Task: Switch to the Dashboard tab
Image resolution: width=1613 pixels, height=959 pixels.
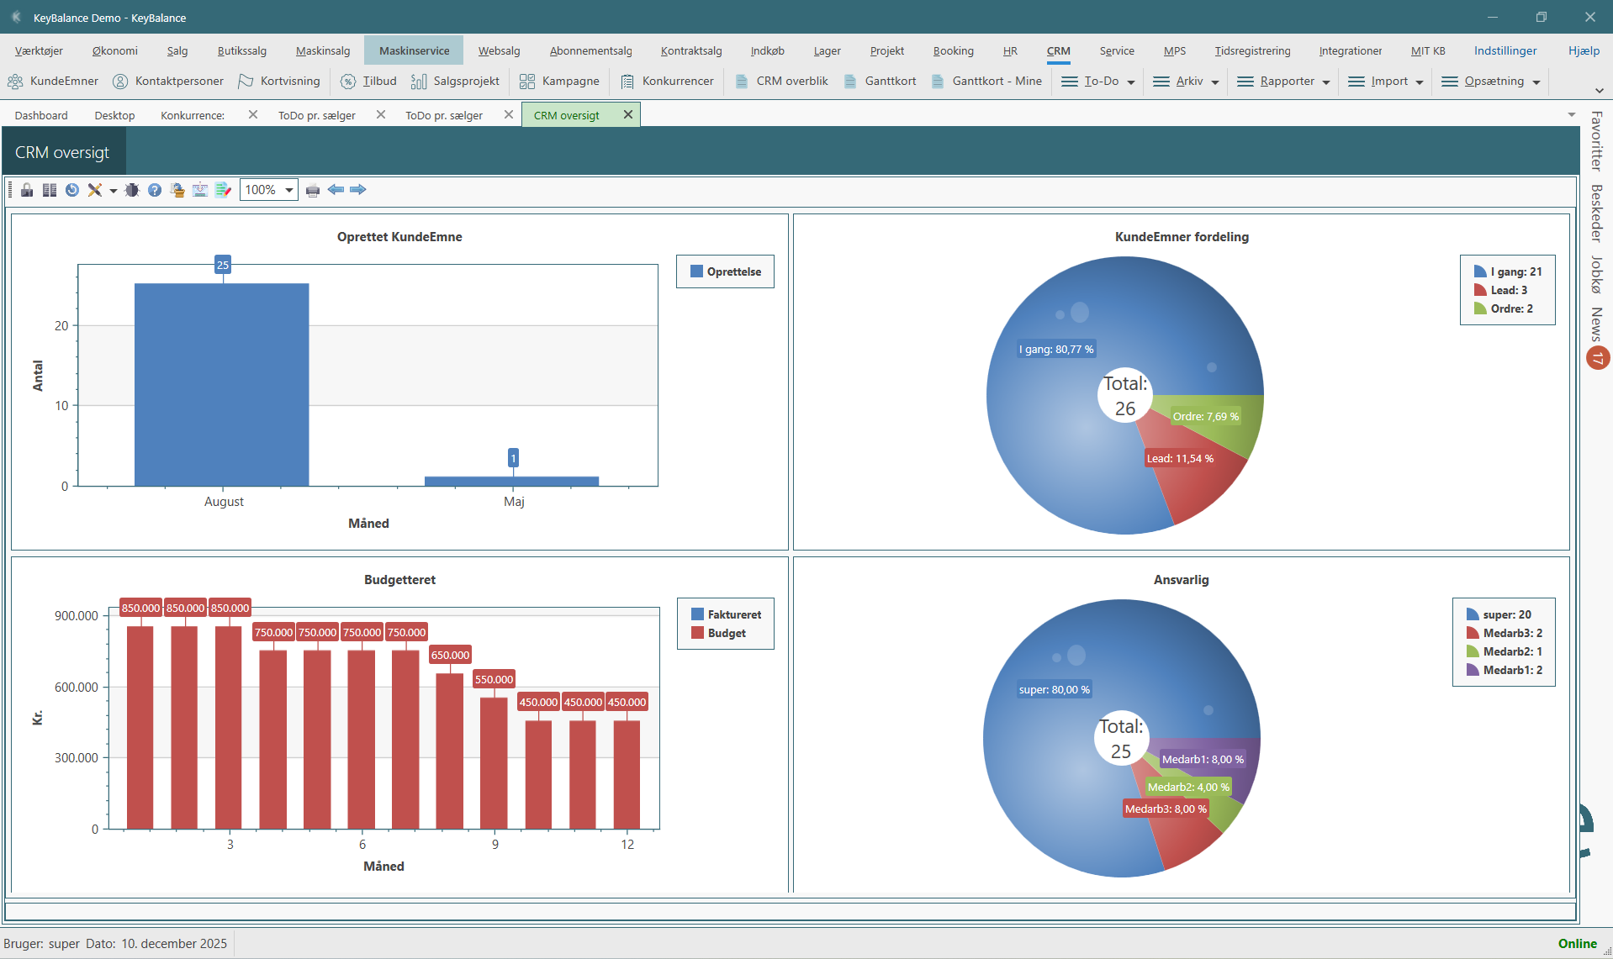Action: (41, 115)
